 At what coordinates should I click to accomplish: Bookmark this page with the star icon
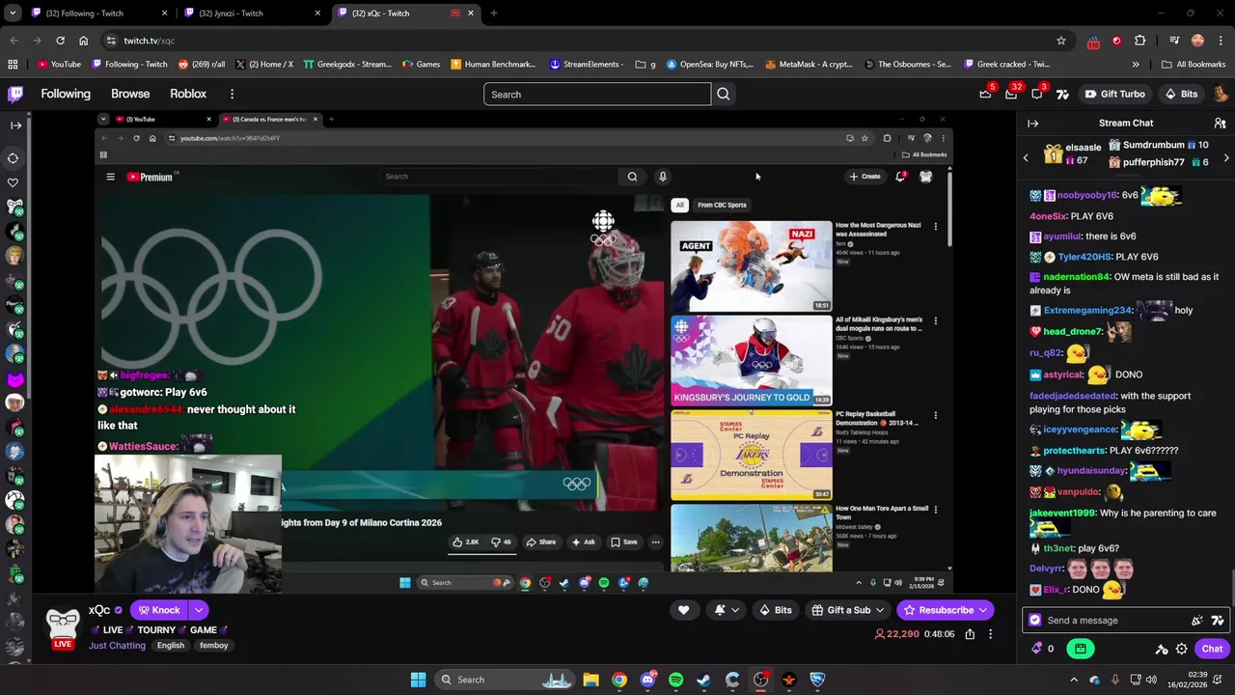(x=1061, y=41)
